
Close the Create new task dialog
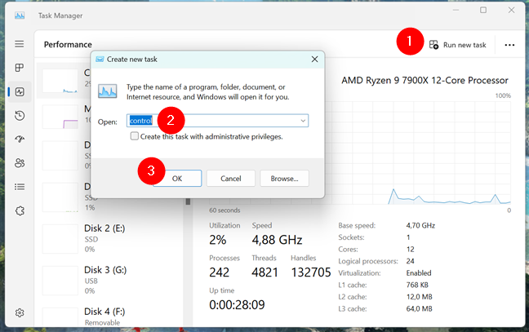click(x=315, y=60)
